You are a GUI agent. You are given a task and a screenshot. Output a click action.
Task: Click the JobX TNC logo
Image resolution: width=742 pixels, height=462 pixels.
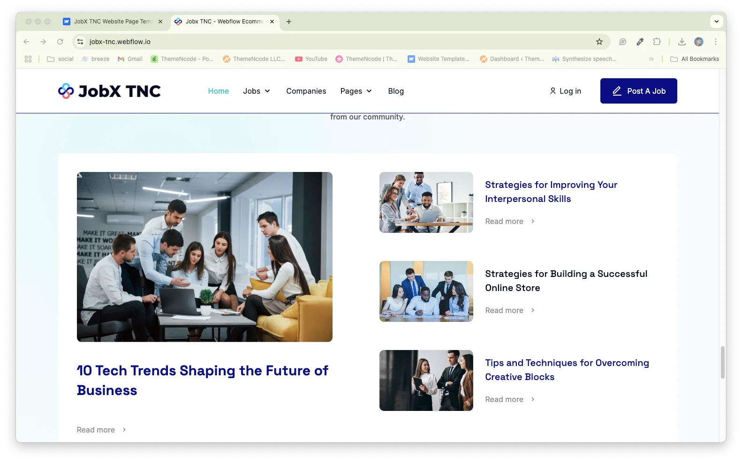coord(109,91)
